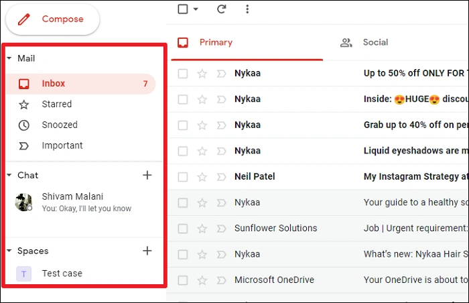Select the Neil Patel email checkbox
This screenshot has height=303, width=469.
[183, 177]
